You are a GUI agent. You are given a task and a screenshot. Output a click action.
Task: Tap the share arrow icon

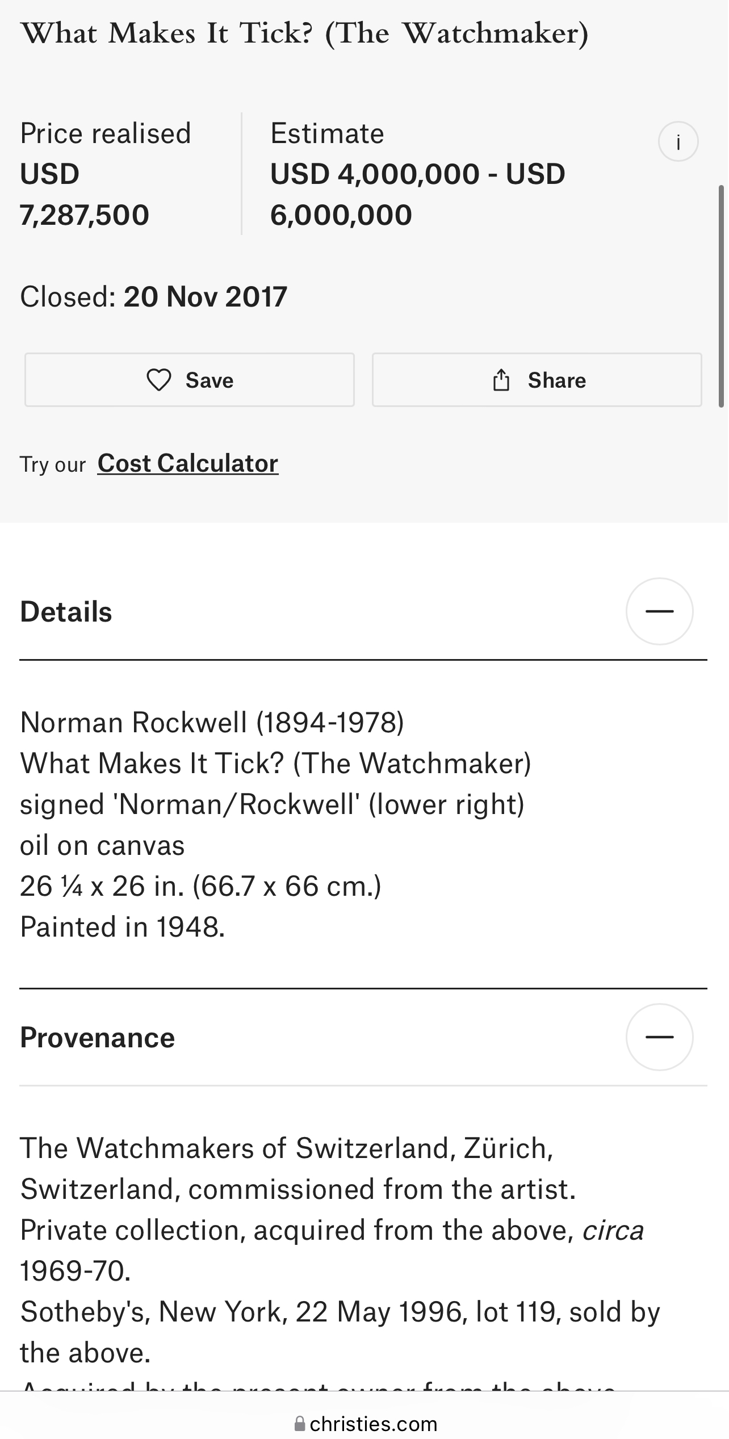(501, 380)
